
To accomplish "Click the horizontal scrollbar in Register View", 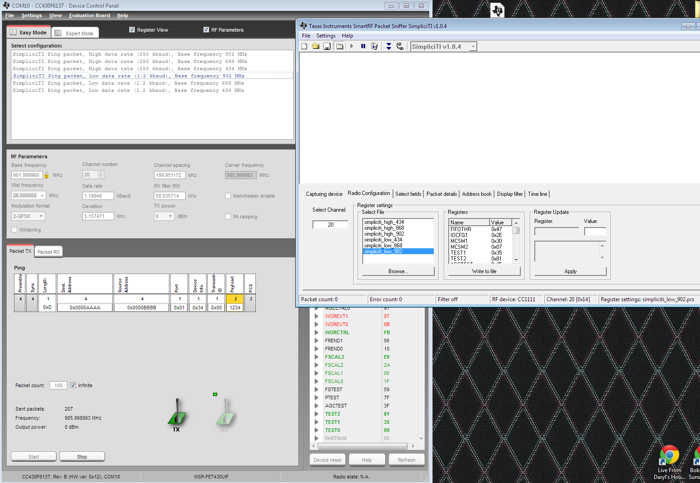I will [364, 446].
